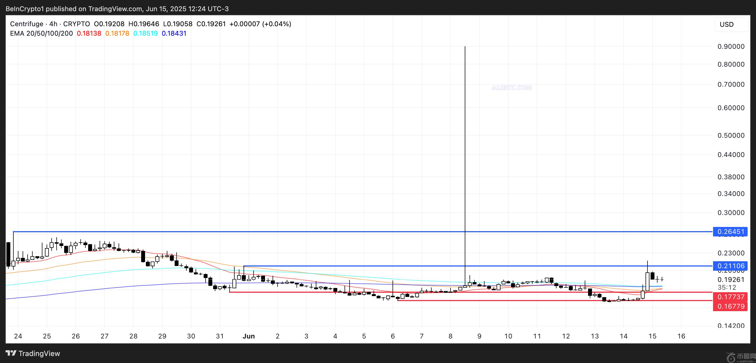Click the blue 0.21106 resistance price label
The height and width of the screenshot is (363, 756).
(x=731, y=266)
